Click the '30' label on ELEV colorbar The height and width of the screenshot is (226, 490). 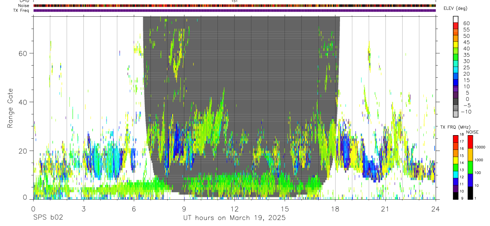[466, 61]
